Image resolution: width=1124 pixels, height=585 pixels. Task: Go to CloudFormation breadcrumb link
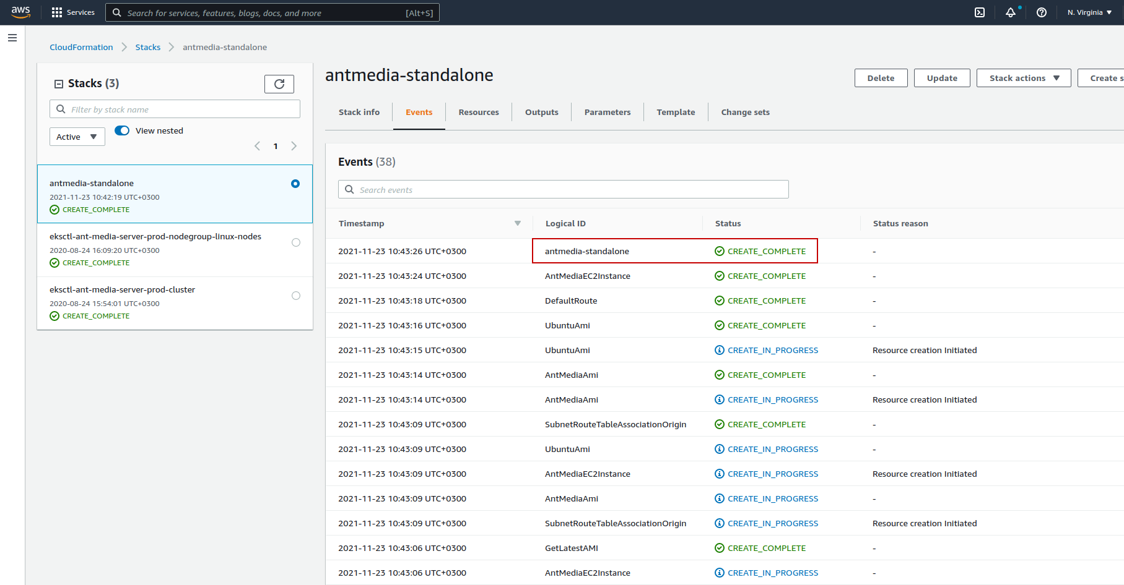pos(81,47)
